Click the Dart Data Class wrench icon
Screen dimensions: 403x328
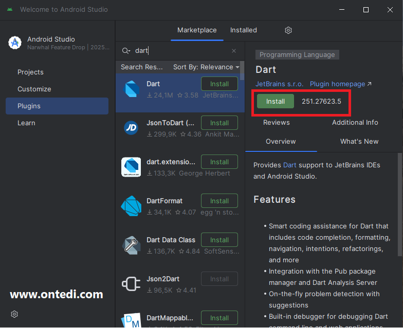pyautogui.click(x=131, y=245)
